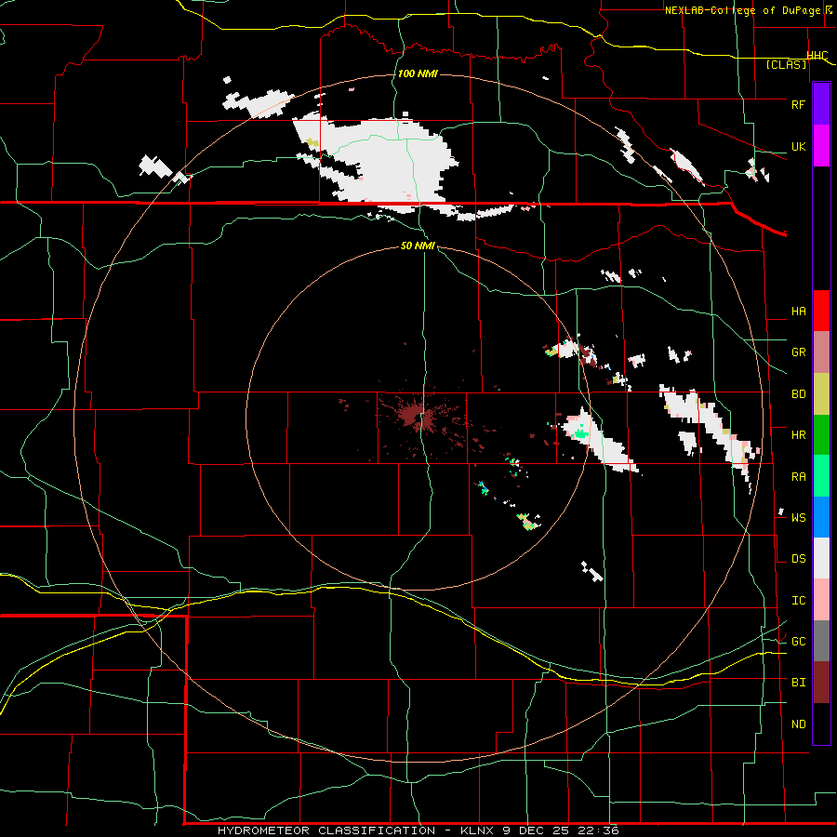Click the UK legend label
837x837 pixels.
pyautogui.click(x=798, y=146)
